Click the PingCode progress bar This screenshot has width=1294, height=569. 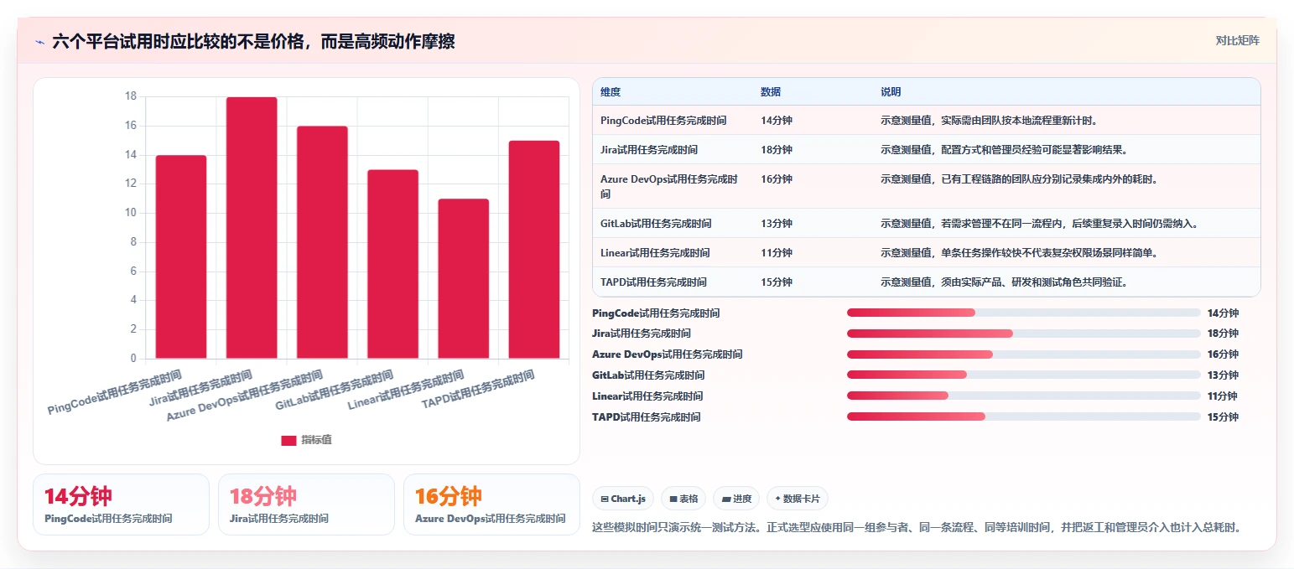[x=1024, y=313]
